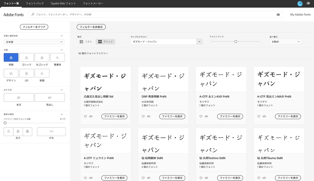Click embed code icon for A-OTF 見出ミンMA31 Pr6N

pos(264,116)
